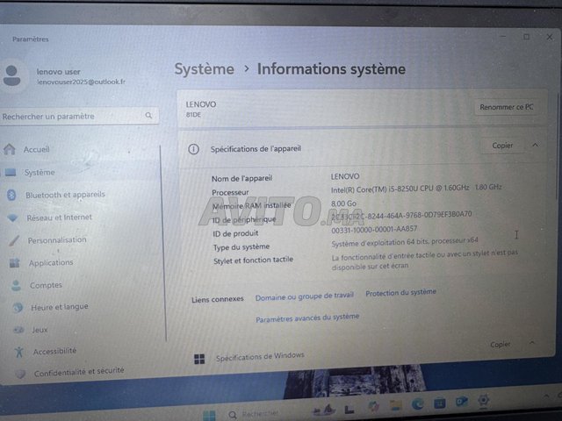This screenshot has width=562, height=421.
Task: Select Applications in the sidebar
Action: click(50, 262)
